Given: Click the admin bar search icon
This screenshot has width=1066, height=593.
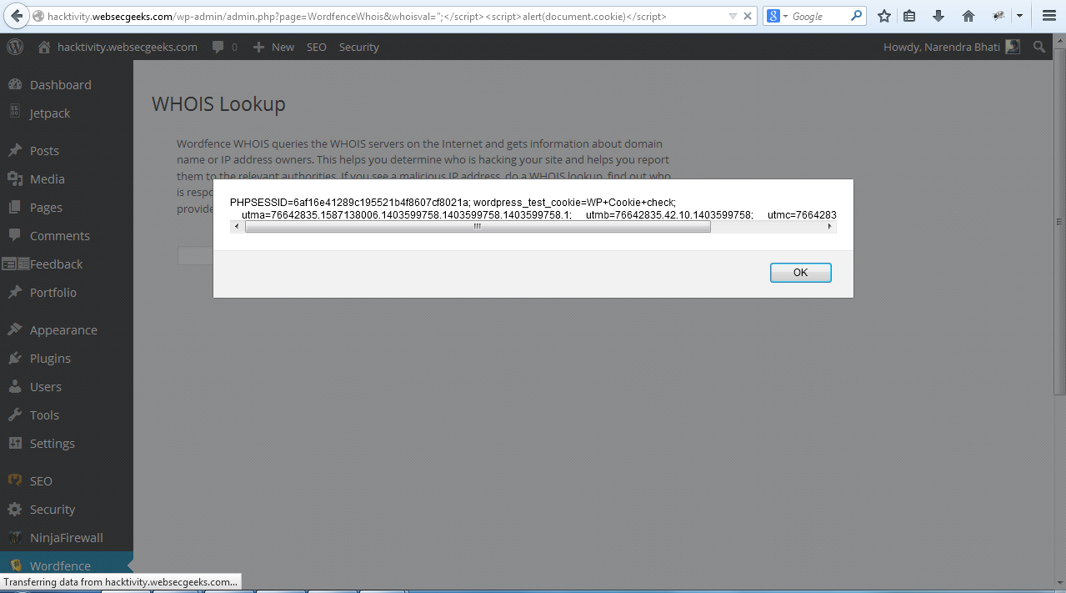Looking at the screenshot, I should point(1039,48).
